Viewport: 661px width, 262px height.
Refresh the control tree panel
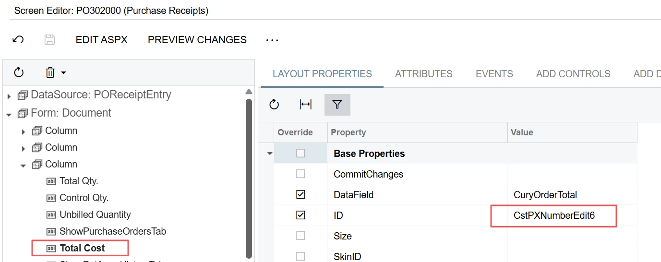pyautogui.click(x=19, y=72)
